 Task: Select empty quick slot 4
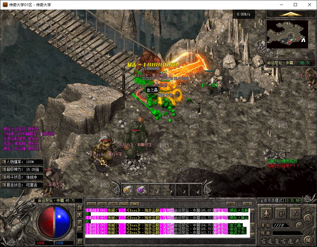click(169, 190)
